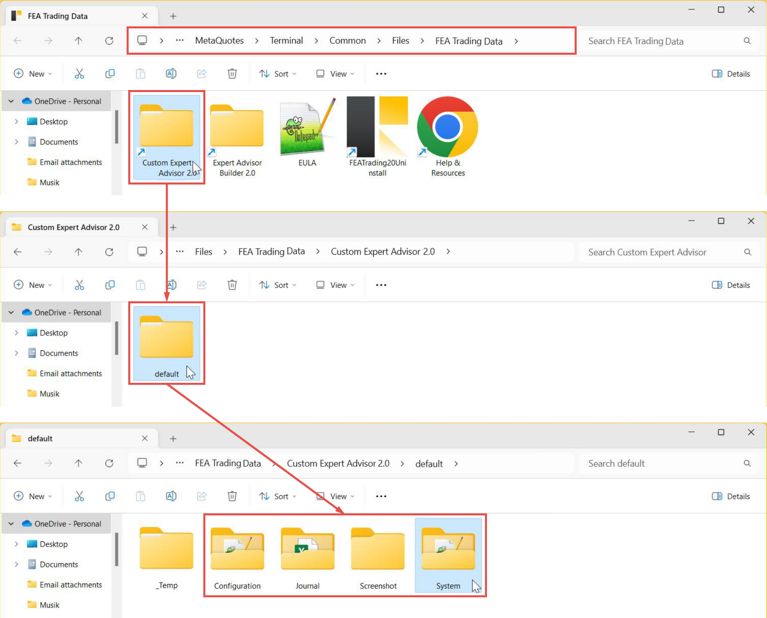Open the Journal folder
Viewport: 767px width, 618px height.
pyautogui.click(x=308, y=558)
